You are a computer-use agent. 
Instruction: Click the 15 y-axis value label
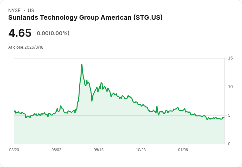tap(230, 58)
